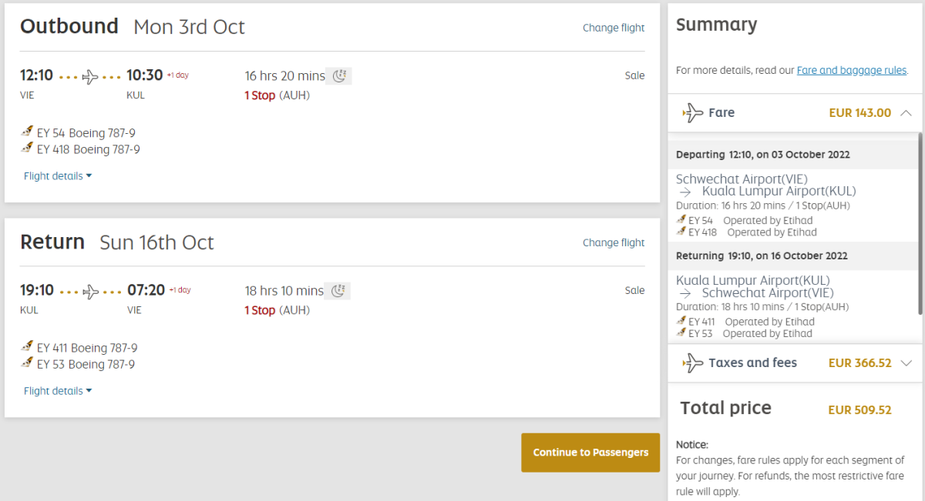The image size is (925, 501).
Task: Click the outbound overnight flight moon icon
Action: click(339, 75)
